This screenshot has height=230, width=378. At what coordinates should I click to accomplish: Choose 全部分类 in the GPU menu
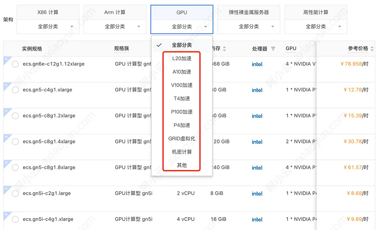pyautogui.click(x=182, y=45)
